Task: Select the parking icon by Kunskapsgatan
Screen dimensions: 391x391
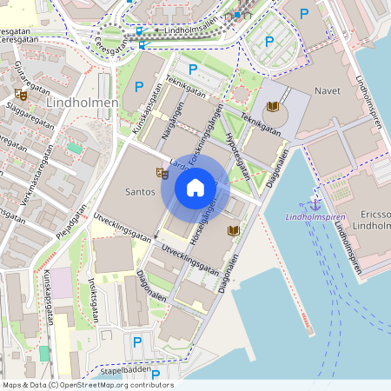Action: coord(139,87)
